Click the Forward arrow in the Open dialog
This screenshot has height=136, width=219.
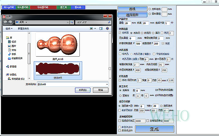pyautogui.click(x=10, y=22)
